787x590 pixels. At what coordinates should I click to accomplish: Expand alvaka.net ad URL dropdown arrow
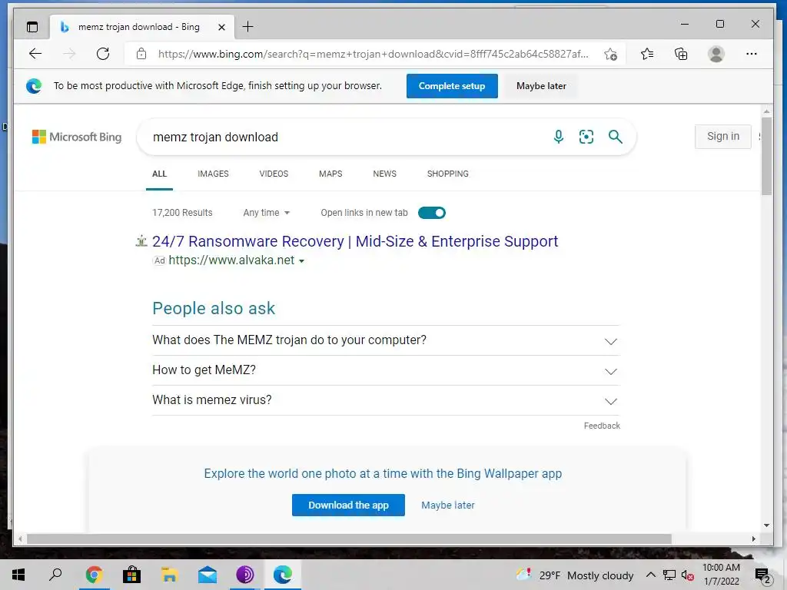click(301, 261)
